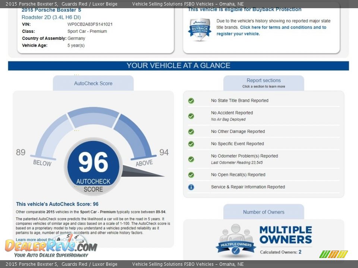Click green check beside No Accident Reported
358x268 pixels.
point(191,116)
